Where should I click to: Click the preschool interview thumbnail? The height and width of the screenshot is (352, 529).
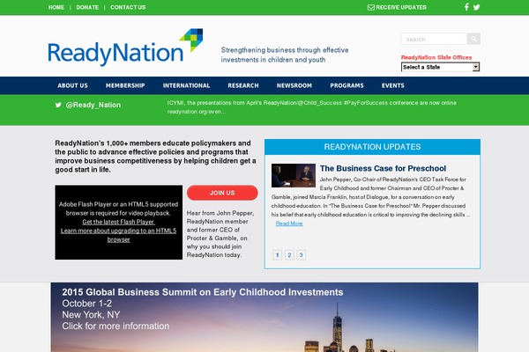[x=294, y=175]
